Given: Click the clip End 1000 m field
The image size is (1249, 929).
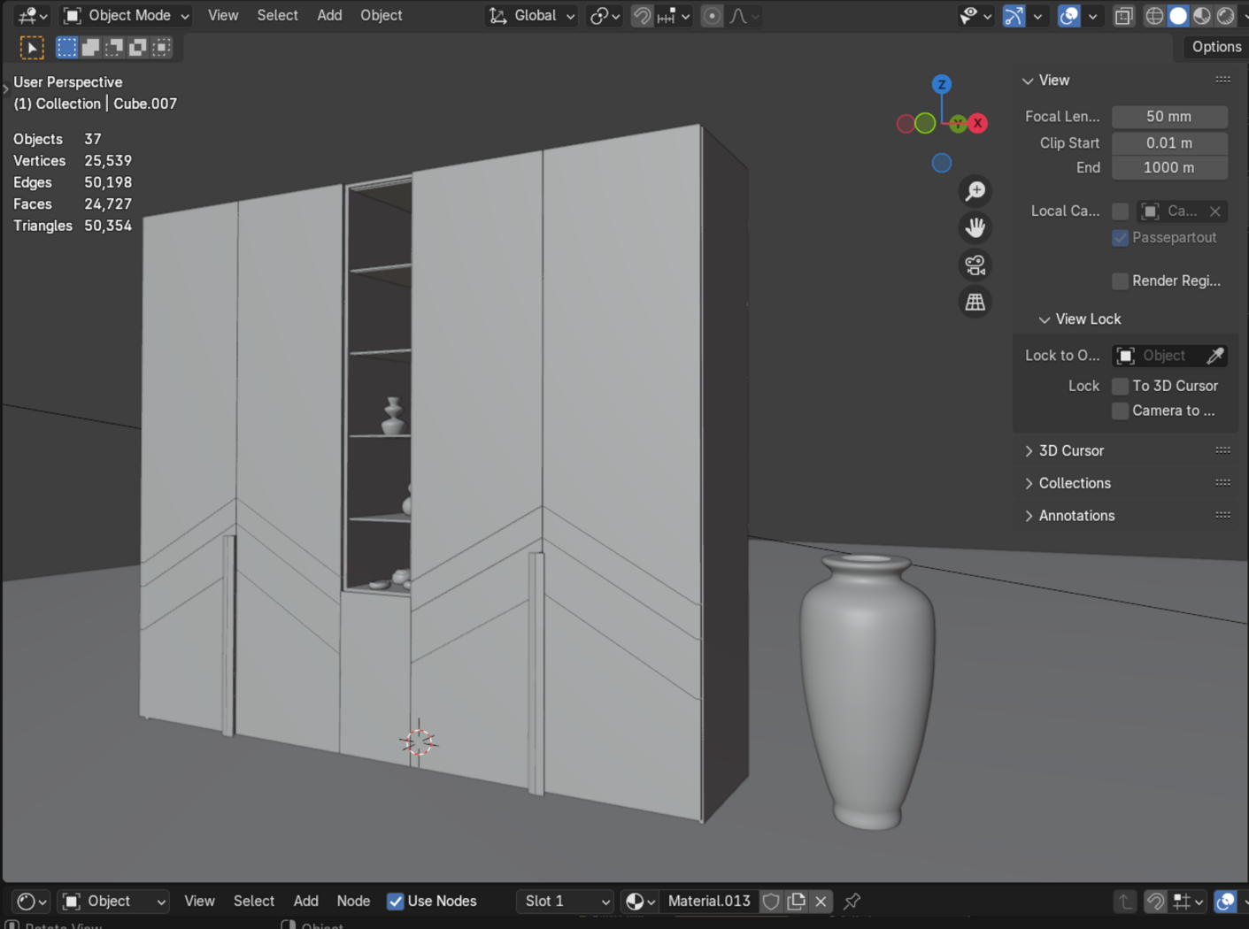Looking at the screenshot, I should [x=1169, y=168].
